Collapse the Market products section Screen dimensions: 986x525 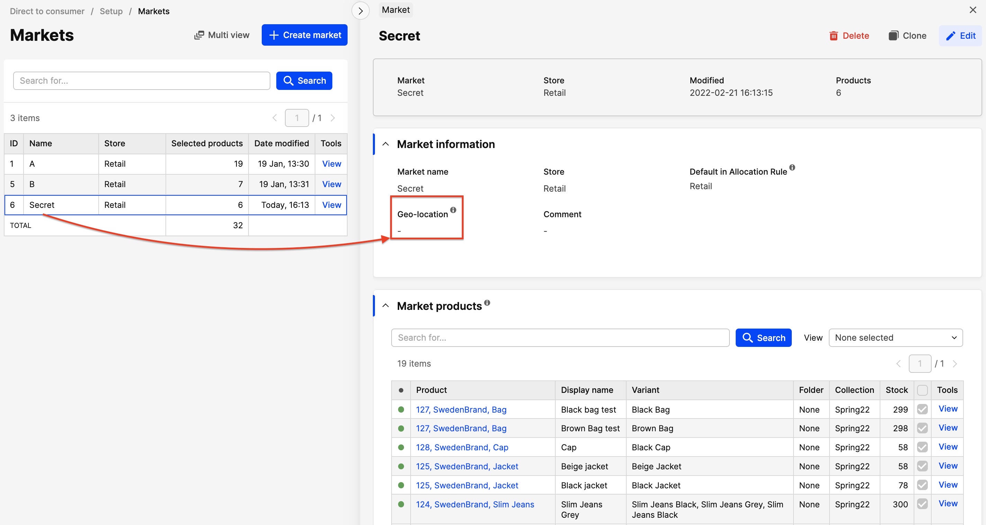pyautogui.click(x=385, y=305)
